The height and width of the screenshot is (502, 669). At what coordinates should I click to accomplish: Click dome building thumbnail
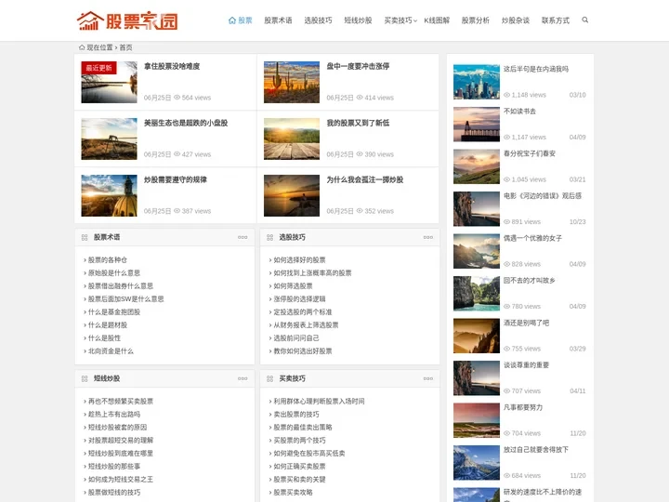click(x=110, y=195)
